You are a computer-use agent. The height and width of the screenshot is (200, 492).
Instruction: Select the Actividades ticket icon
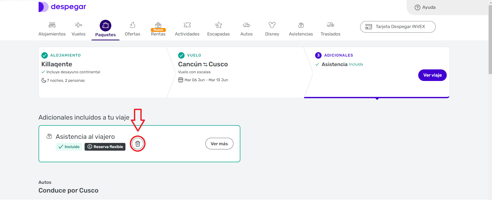point(187,25)
